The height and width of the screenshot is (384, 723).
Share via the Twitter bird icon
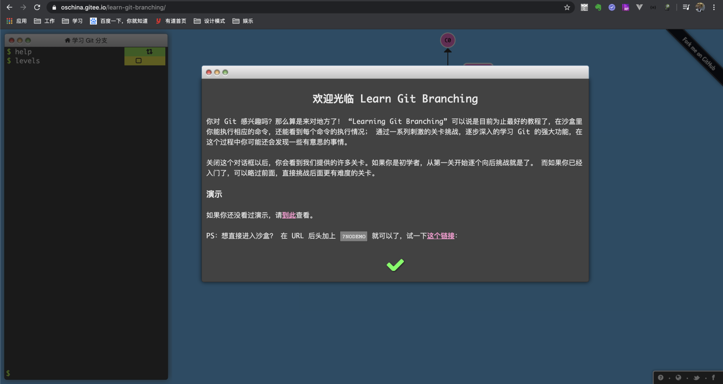(696, 378)
